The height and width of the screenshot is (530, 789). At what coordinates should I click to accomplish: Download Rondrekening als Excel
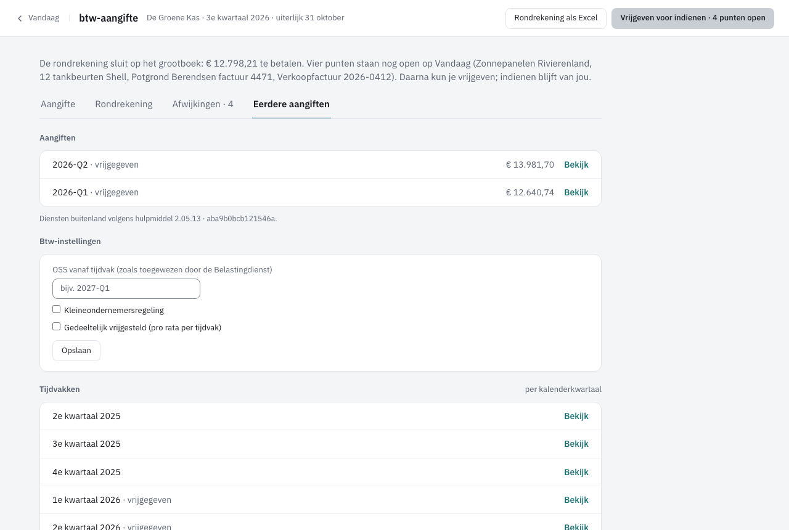click(x=556, y=18)
